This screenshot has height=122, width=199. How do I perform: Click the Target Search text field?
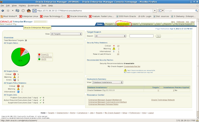coord(141,36)
